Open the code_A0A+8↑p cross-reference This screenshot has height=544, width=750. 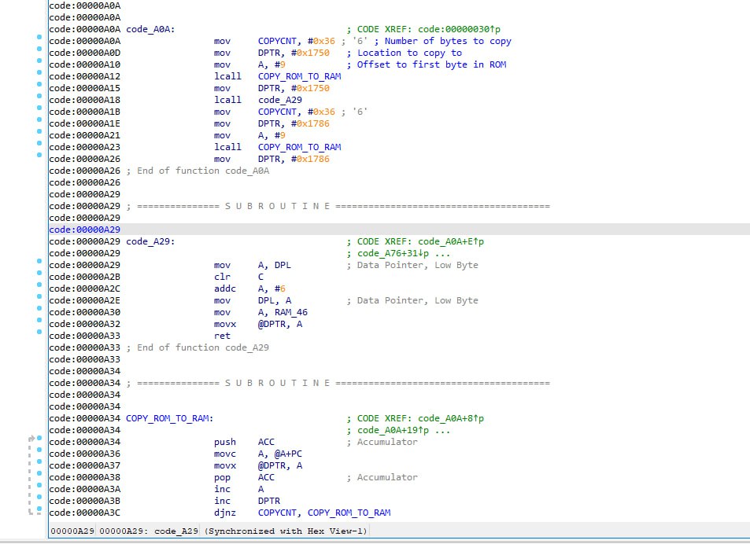(451, 418)
